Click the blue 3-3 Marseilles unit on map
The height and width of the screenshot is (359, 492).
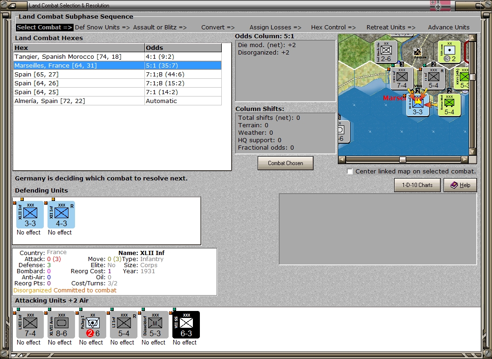click(417, 105)
